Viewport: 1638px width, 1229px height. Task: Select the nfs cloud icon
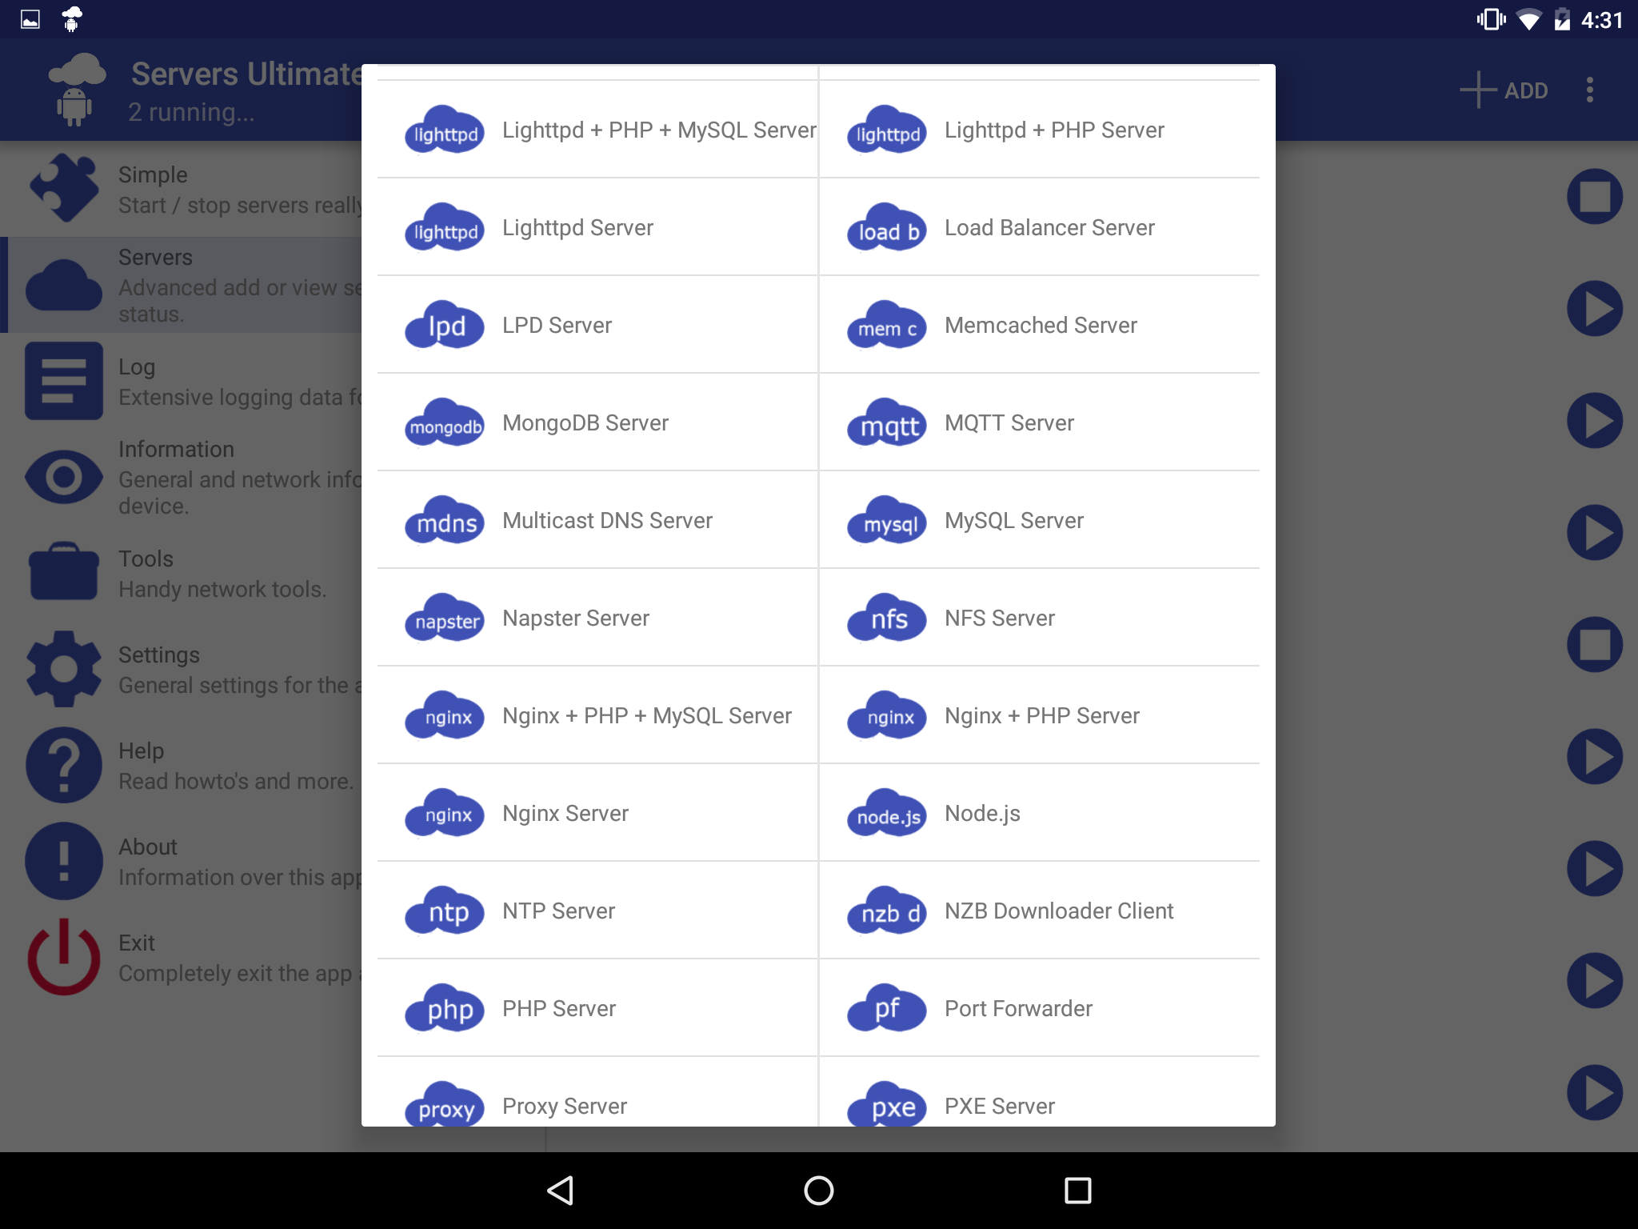(887, 619)
